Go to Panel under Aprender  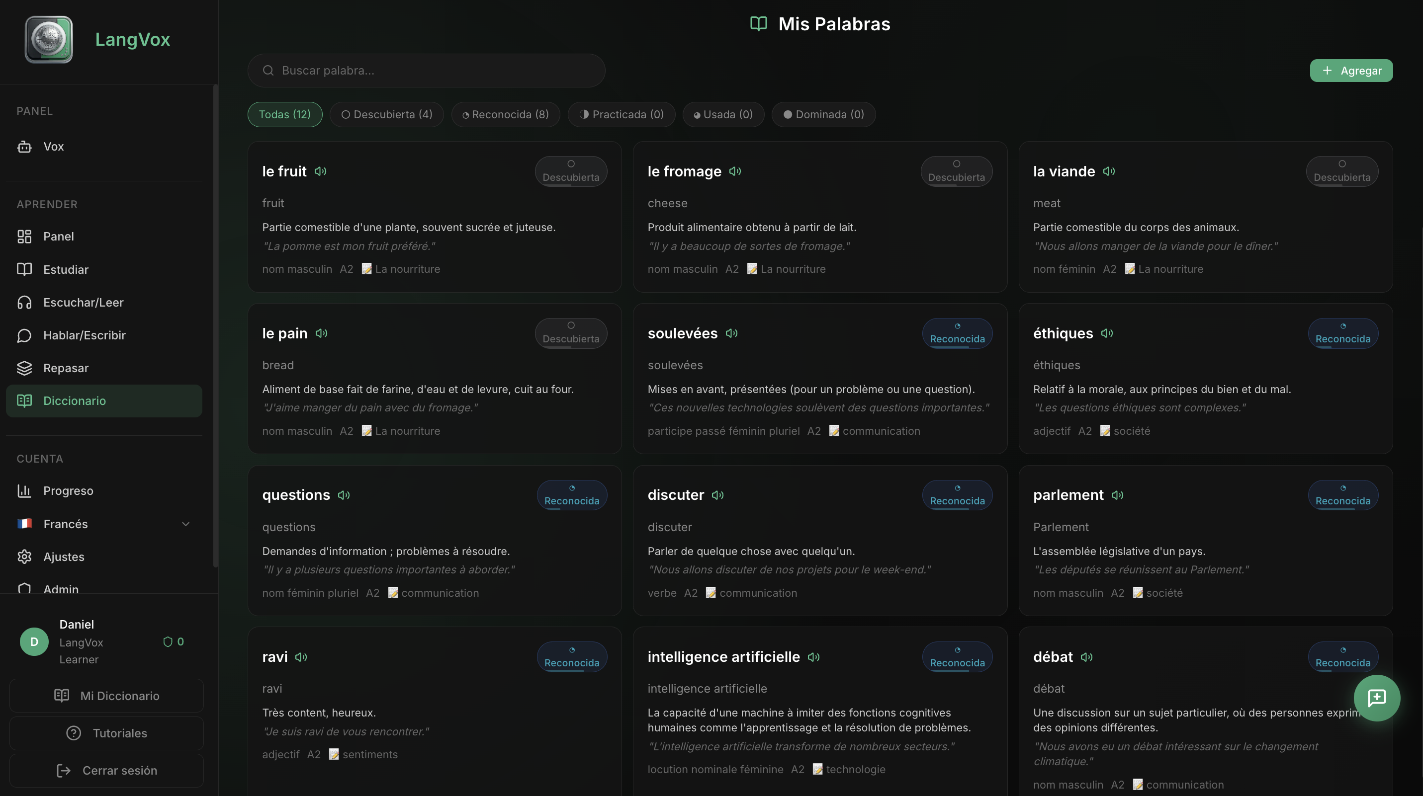(104, 236)
